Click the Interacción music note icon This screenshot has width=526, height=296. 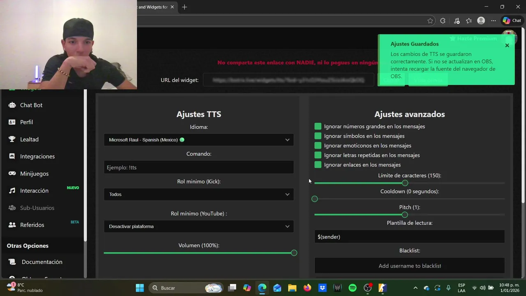click(x=12, y=191)
